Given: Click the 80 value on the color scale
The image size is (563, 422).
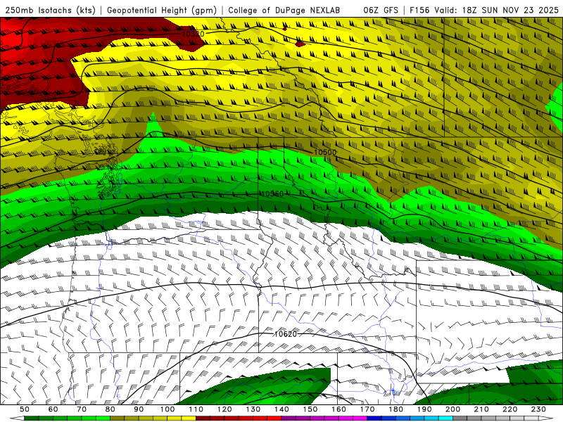Looking at the screenshot, I should tap(110, 409).
